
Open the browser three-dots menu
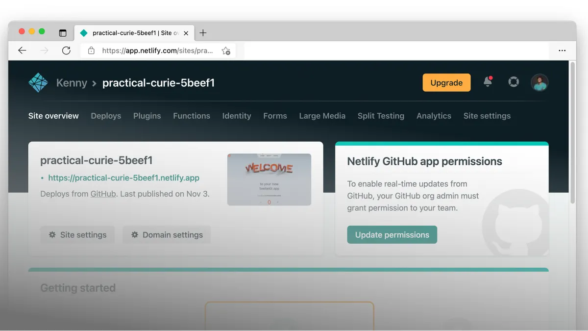pyautogui.click(x=562, y=51)
